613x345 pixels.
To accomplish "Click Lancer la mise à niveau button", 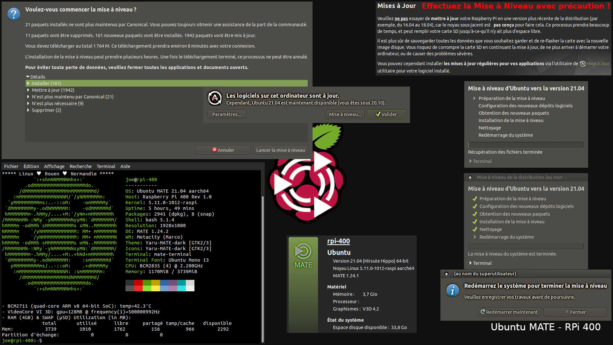I will tap(281, 150).
